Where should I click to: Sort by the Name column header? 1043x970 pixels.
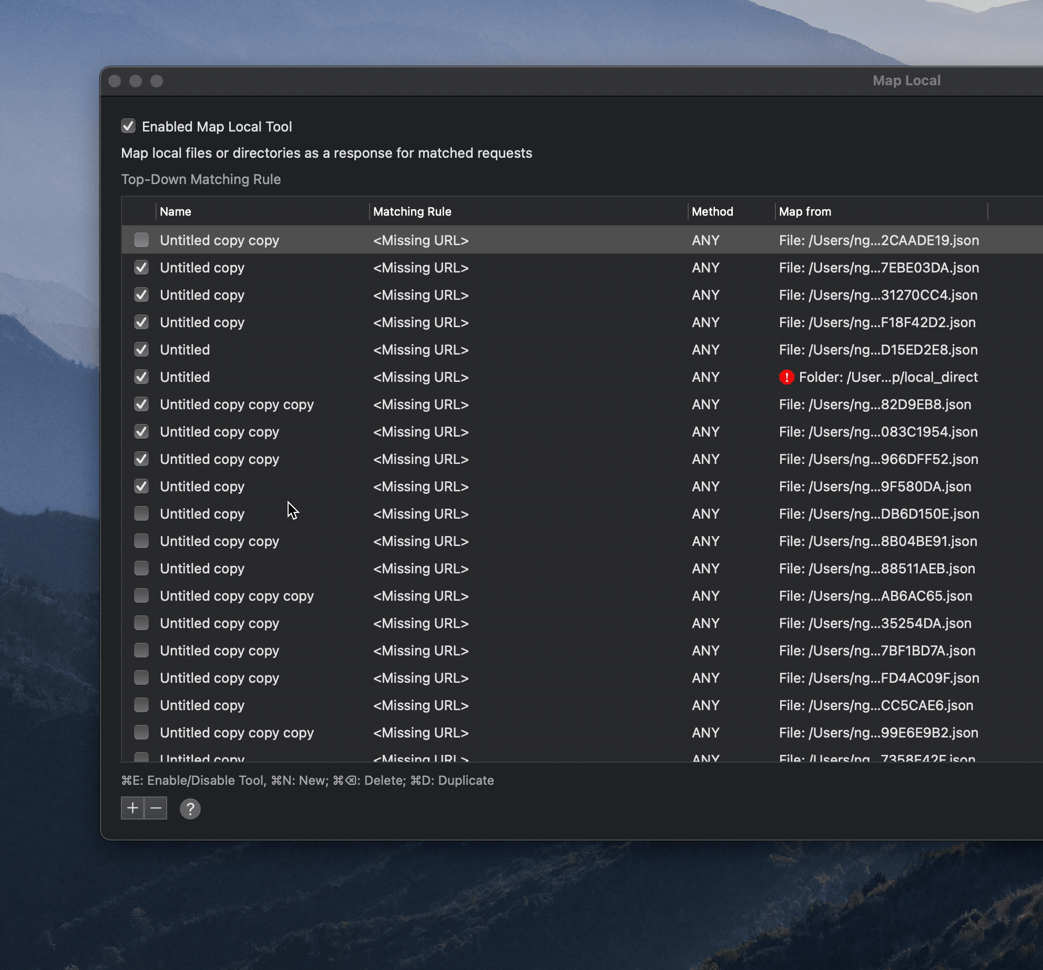pos(176,211)
